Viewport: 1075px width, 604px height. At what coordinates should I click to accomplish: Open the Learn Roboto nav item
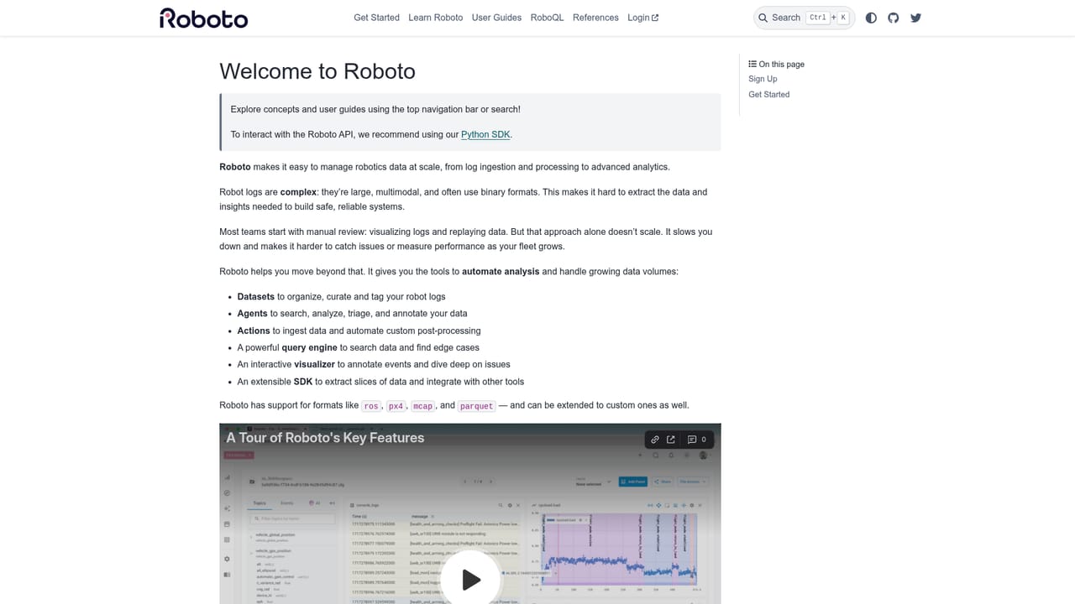coord(435,18)
